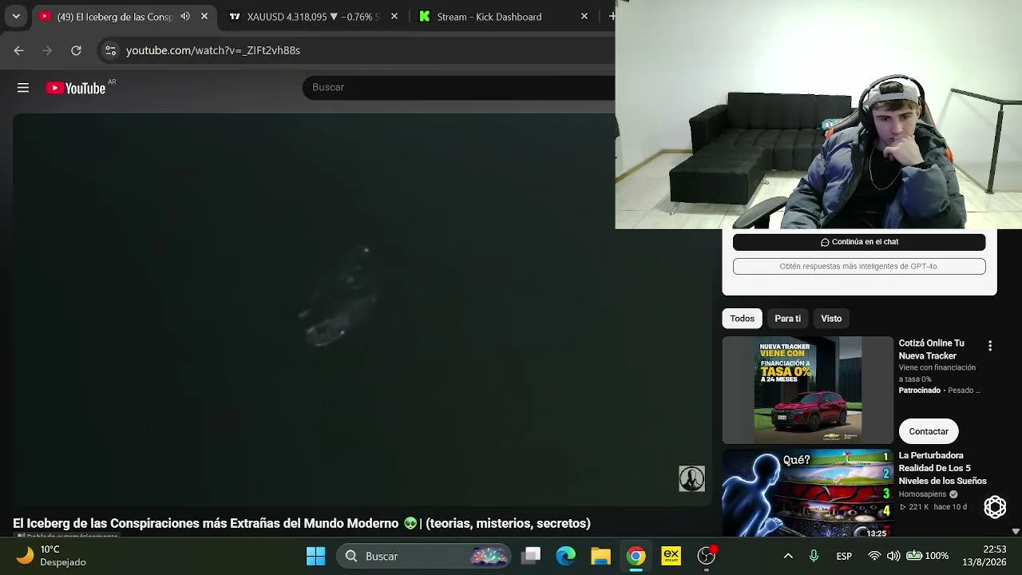This screenshot has width=1022, height=575.
Task: Go to the YouTube home logo
Action: (76, 88)
